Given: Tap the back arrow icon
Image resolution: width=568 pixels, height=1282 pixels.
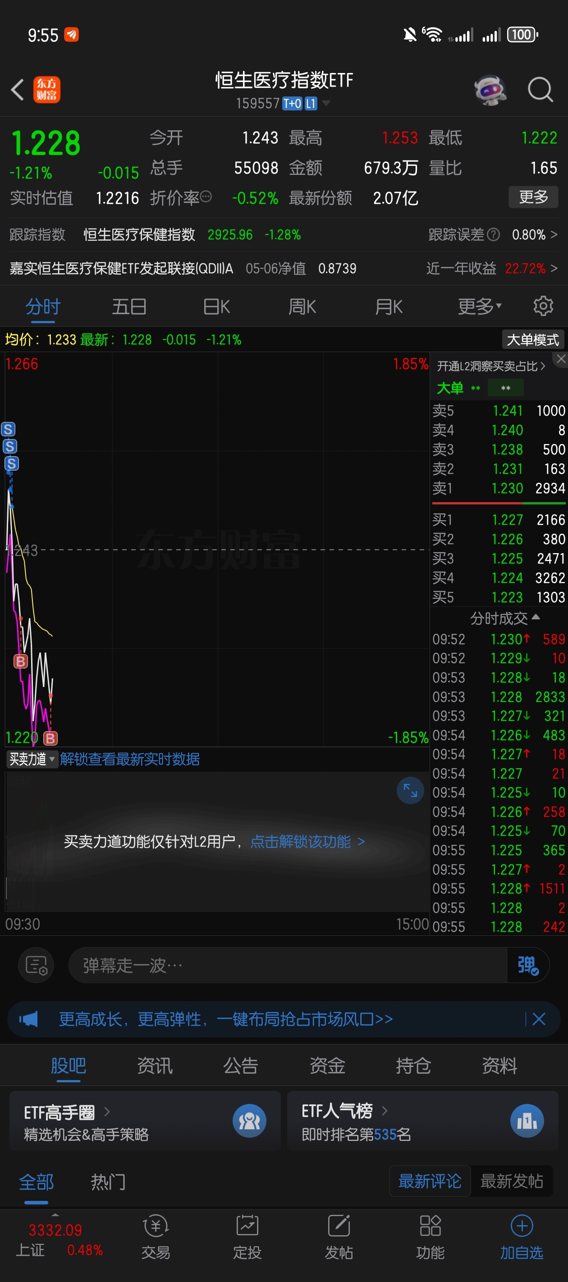Looking at the screenshot, I should click(18, 90).
